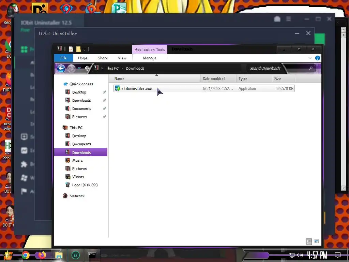Open File Explorer from the taskbar

click(x=59, y=255)
